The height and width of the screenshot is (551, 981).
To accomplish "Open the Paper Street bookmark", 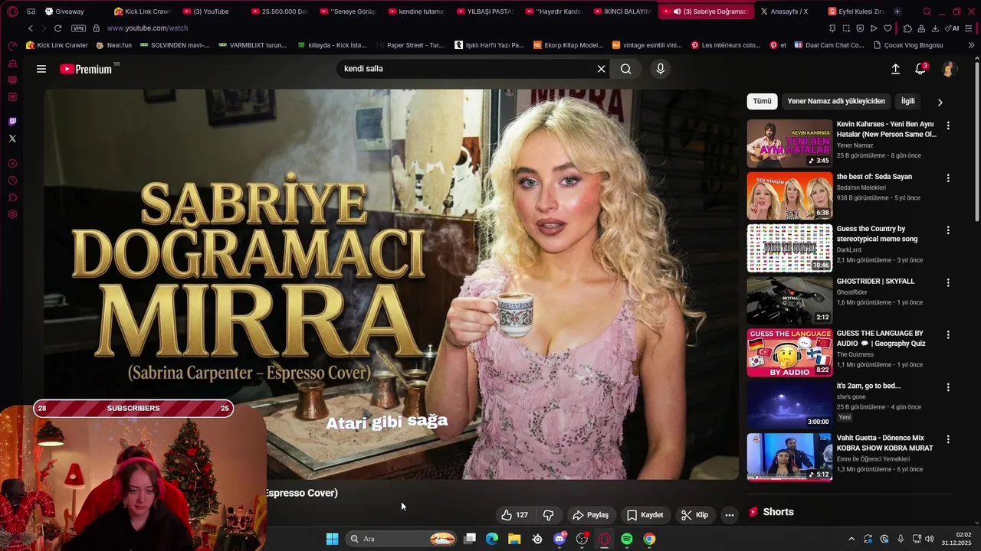I will pyautogui.click(x=410, y=45).
